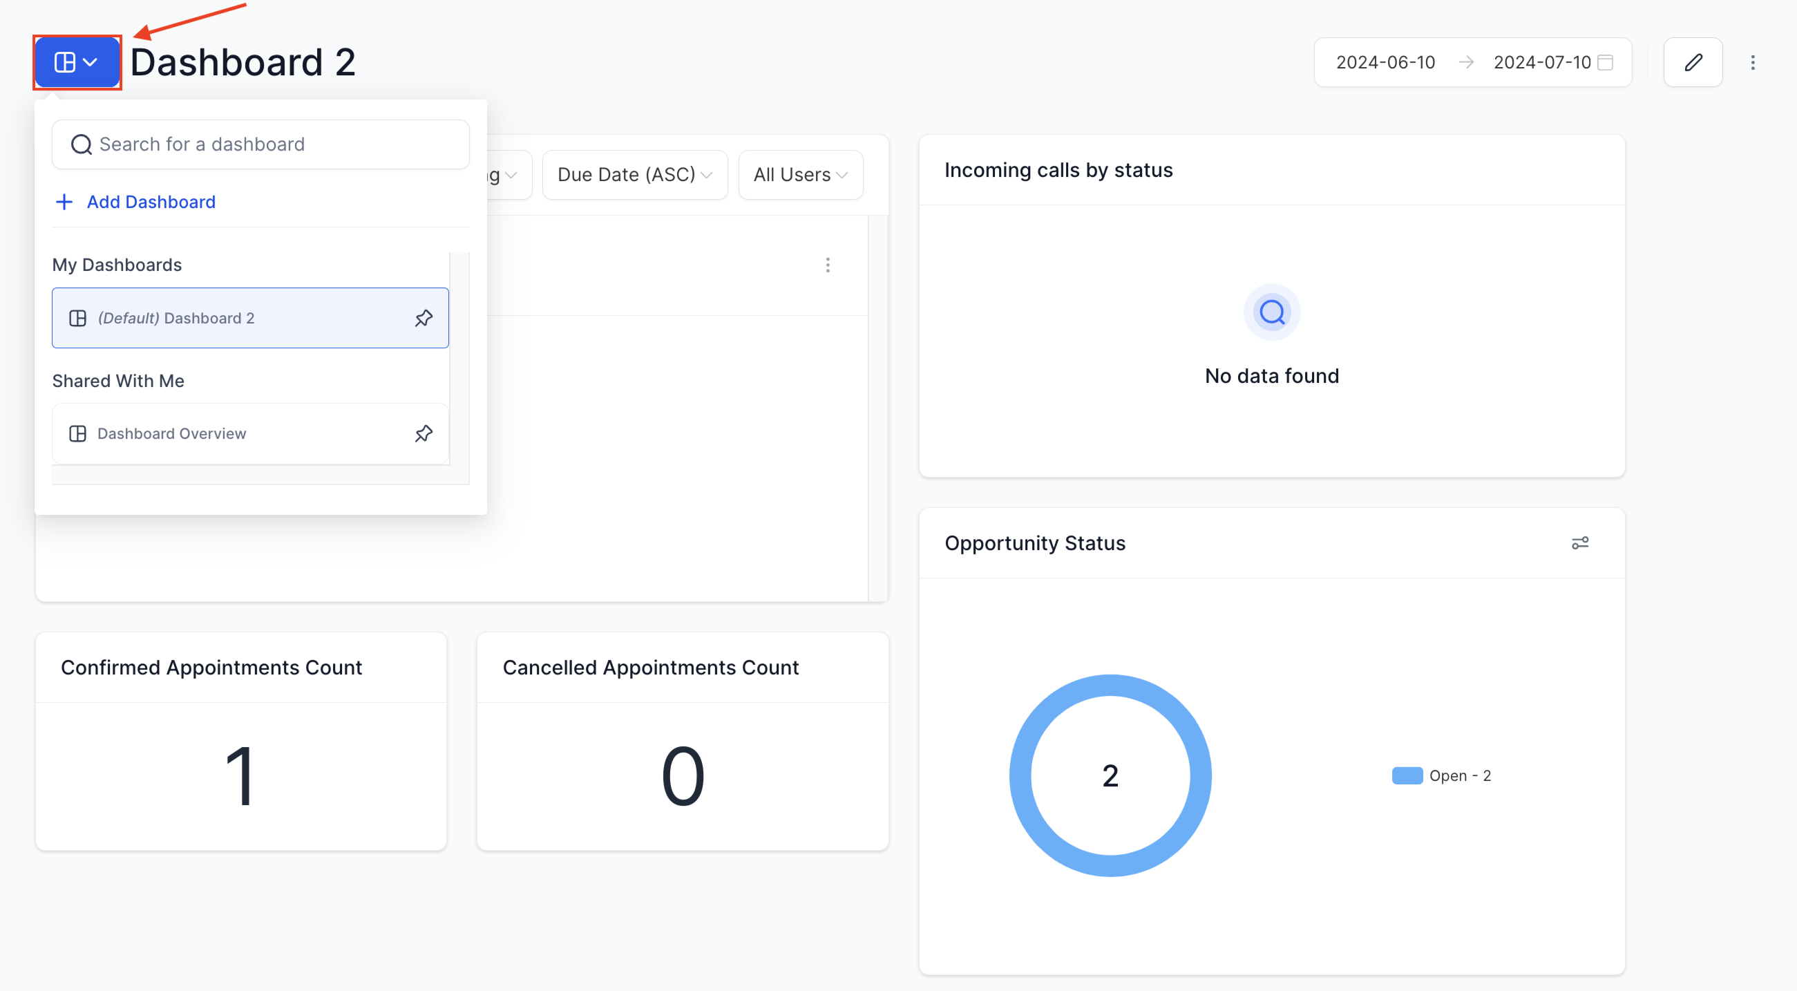The image size is (1797, 991).
Task: Expand the Due Date (ASC) sort dropdown
Action: [x=635, y=174]
